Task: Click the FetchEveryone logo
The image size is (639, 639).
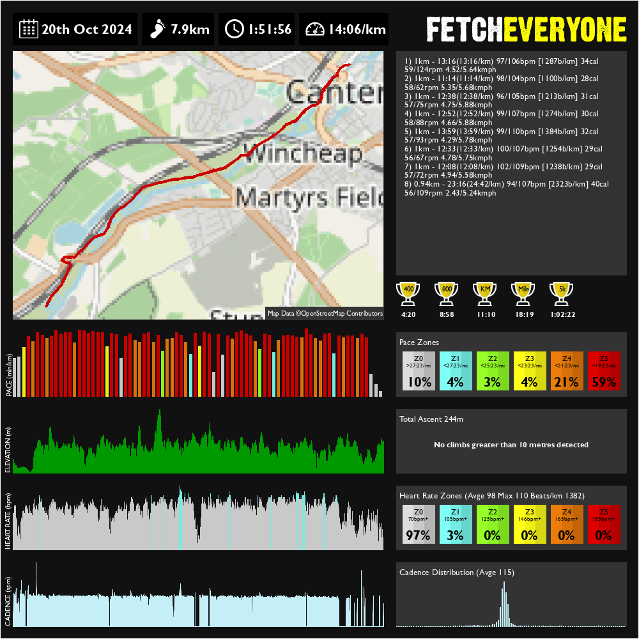Action: [x=526, y=29]
